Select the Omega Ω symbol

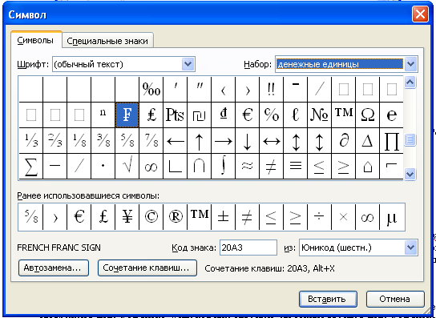point(367,115)
